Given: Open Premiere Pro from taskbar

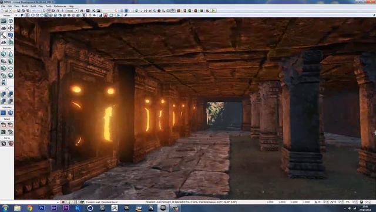Looking at the screenshot, I should coord(66,208).
